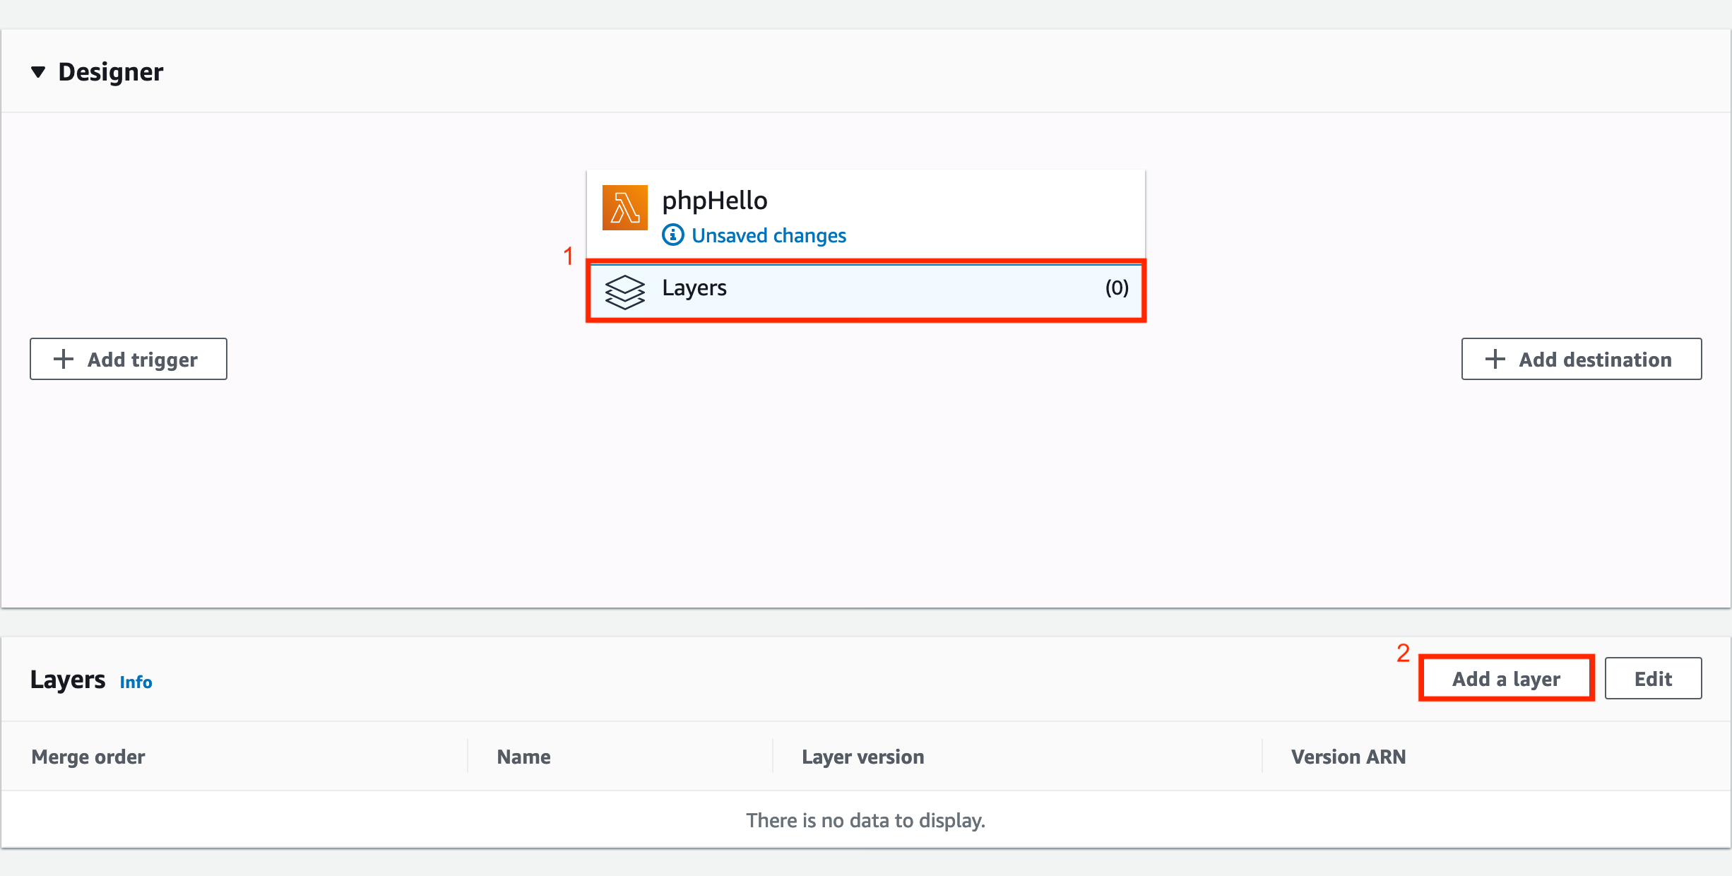Collapse the Designer section triangle
The width and height of the screenshot is (1732, 876).
tap(38, 71)
